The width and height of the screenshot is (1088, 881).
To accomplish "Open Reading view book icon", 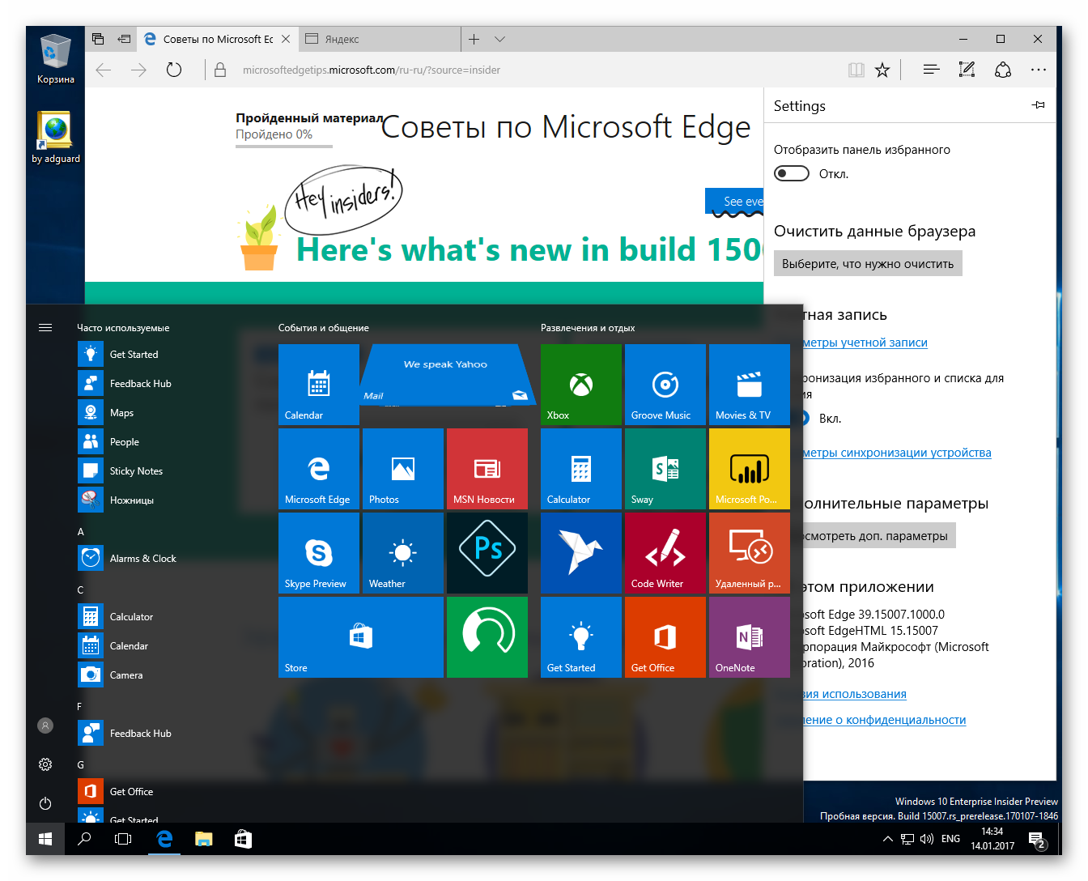I will (x=856, y=70).
